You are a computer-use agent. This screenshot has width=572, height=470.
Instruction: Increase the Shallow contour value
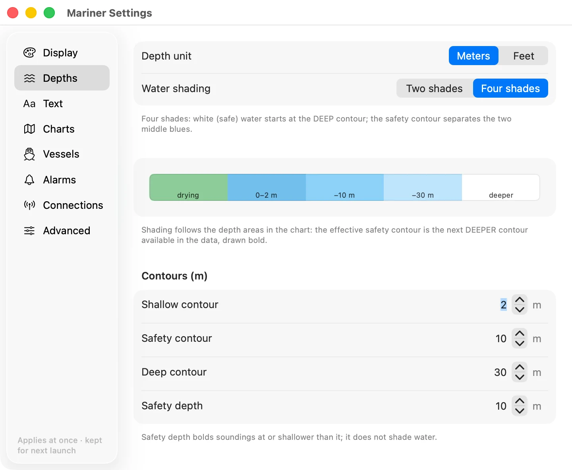520,300
